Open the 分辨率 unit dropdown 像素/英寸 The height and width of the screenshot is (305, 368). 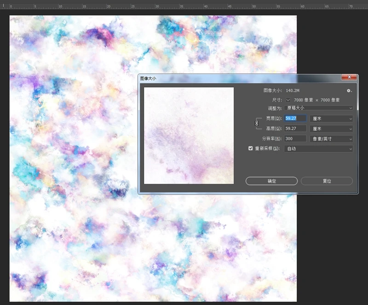click(x=331, y=139)
